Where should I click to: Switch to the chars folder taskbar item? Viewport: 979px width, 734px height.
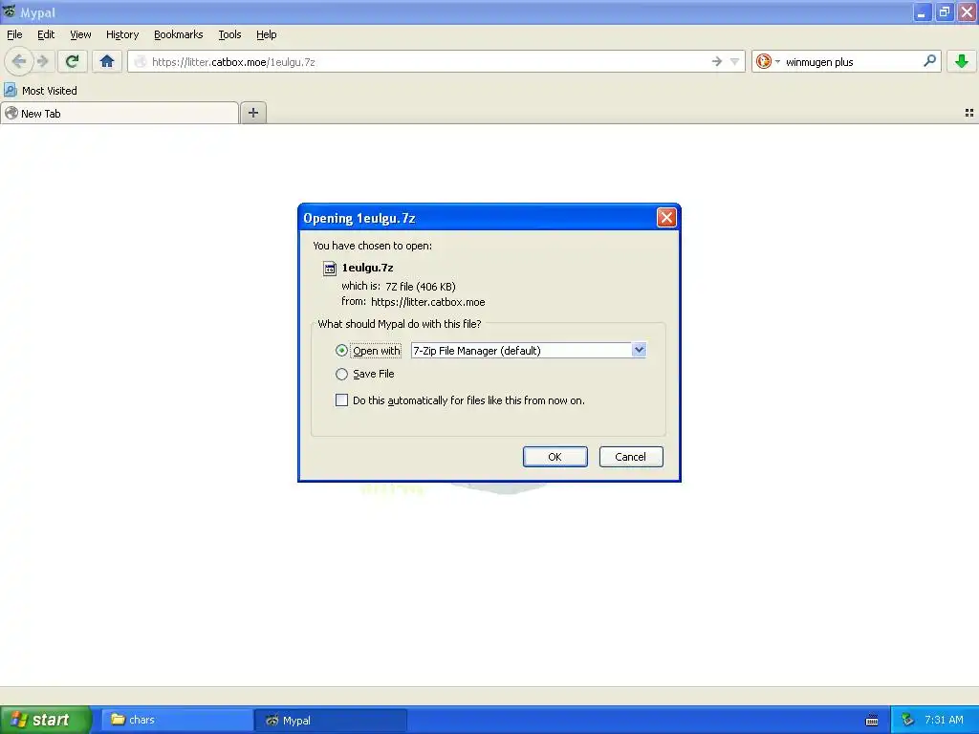[x=177, y=720]
